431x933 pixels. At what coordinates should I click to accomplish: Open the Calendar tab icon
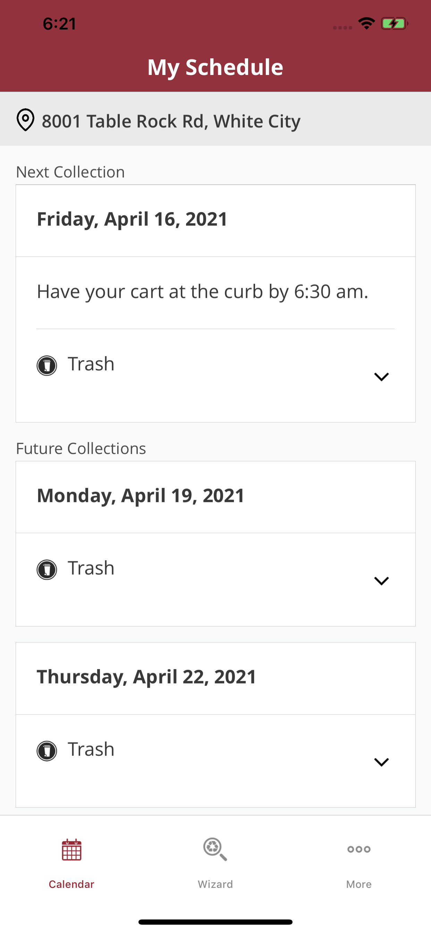pyautogui.click(x=71, y=849)
